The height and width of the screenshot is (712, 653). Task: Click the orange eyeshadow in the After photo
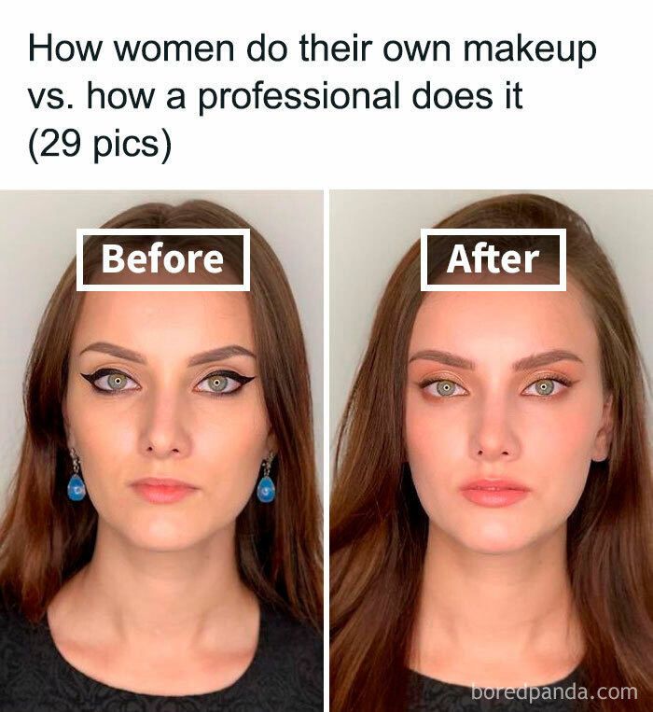point(442,377)
